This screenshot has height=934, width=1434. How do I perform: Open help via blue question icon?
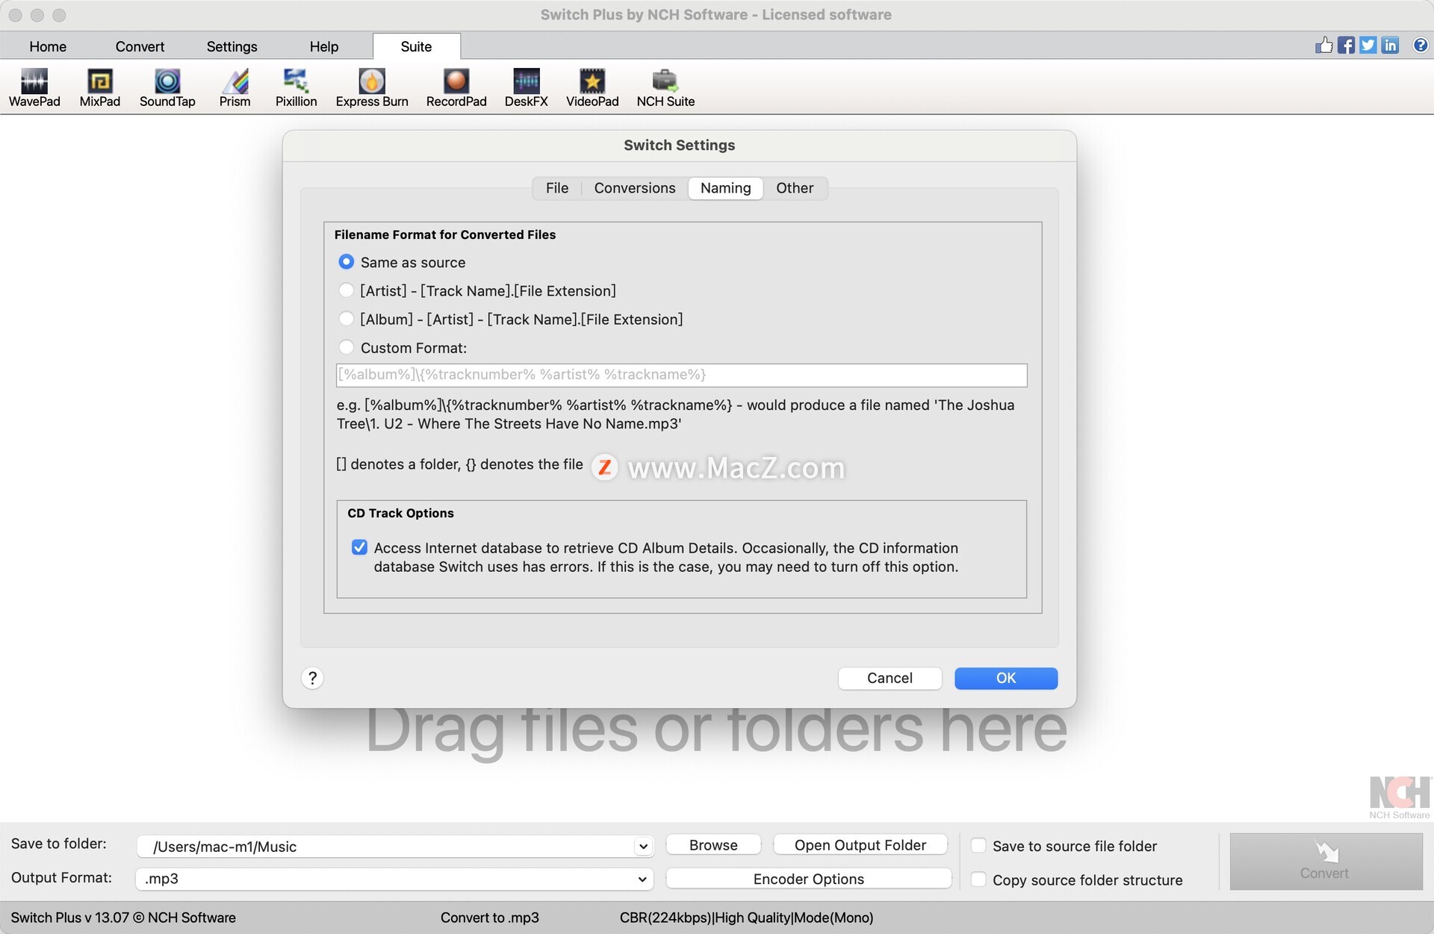pos(1421,45)
